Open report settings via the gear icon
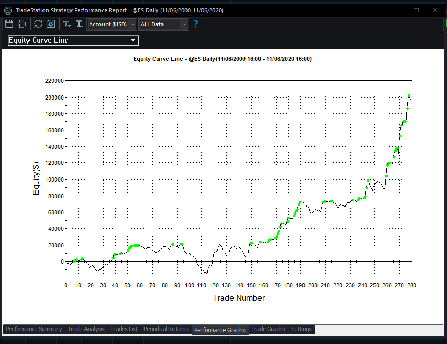 tap(50, 23)
